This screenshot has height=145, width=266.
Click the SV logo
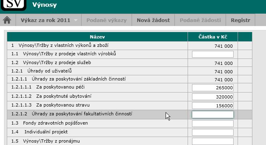coord(14,5)
